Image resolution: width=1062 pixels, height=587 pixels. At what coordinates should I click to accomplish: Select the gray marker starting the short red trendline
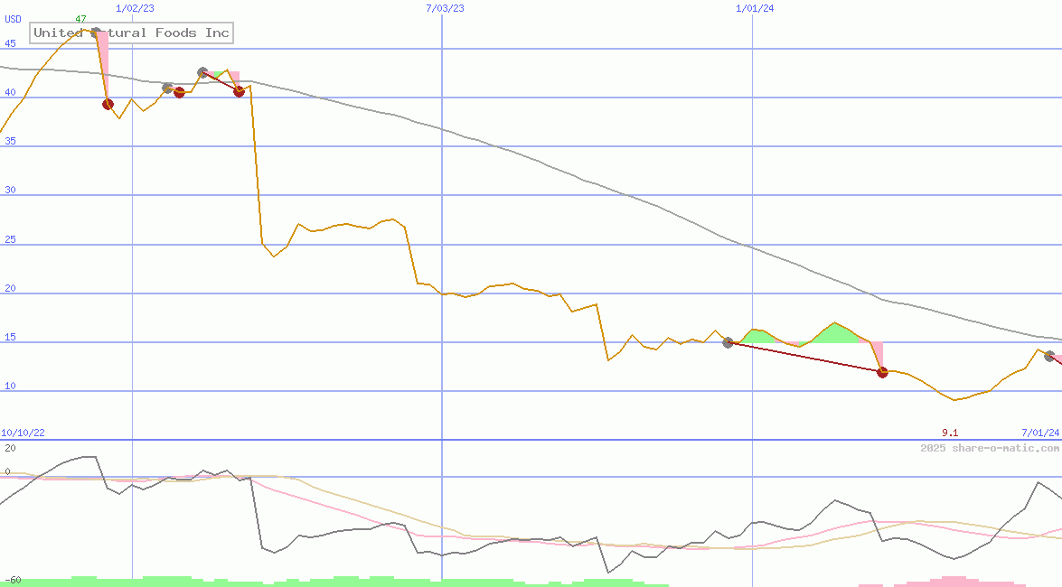(x=202, y=72)
